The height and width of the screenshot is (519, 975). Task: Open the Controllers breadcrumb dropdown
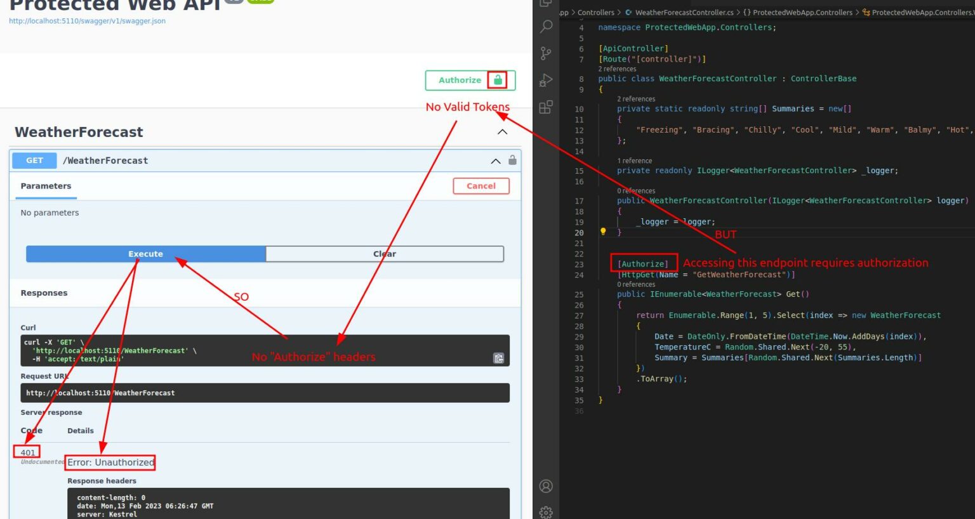[595, 12]
